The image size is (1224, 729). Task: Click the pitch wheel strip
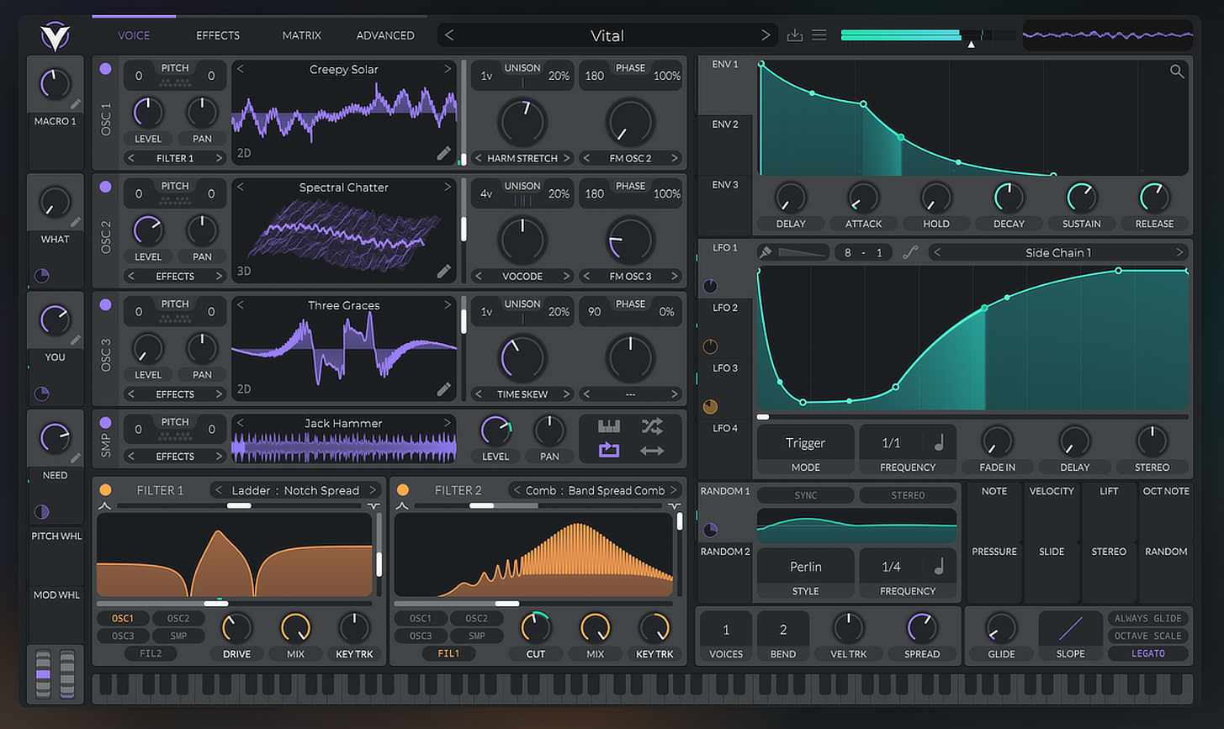point(43,674)
